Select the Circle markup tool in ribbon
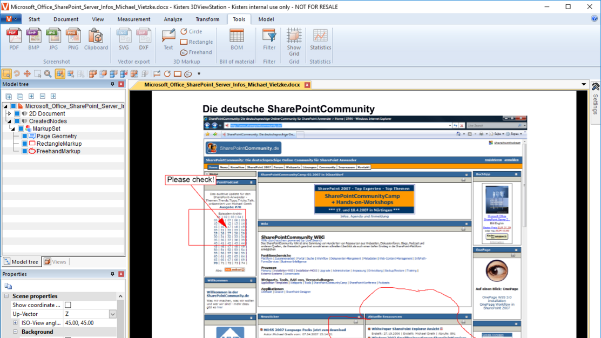 tap(191, 31)
